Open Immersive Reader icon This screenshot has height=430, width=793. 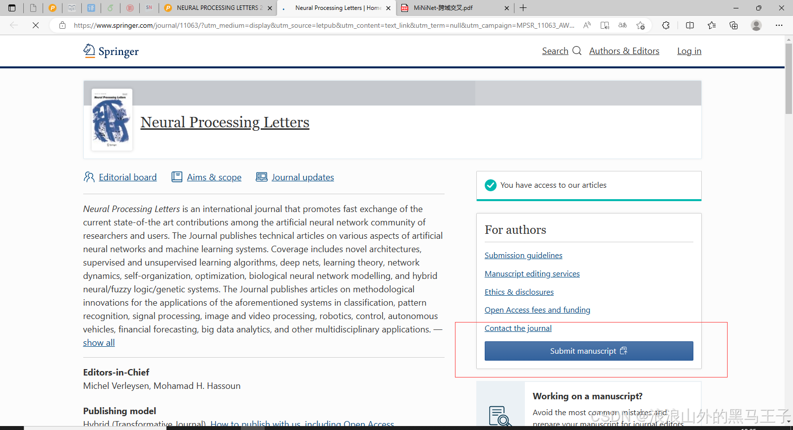[x=605, y=25]
